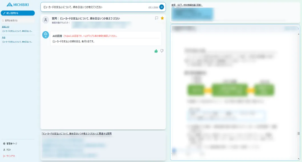302x162 pixels.
Task: Give the AI answer a thumbs up
Action: [156, 51]
